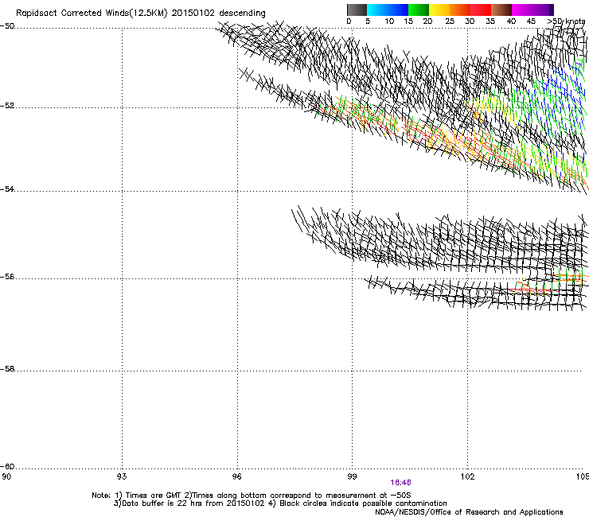Click longitude label 90
The image size is (589, 517).
point(6,476)
